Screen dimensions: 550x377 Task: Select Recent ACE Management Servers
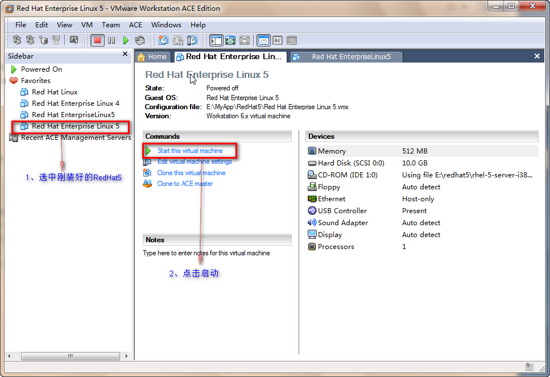[x=76, y=138]
